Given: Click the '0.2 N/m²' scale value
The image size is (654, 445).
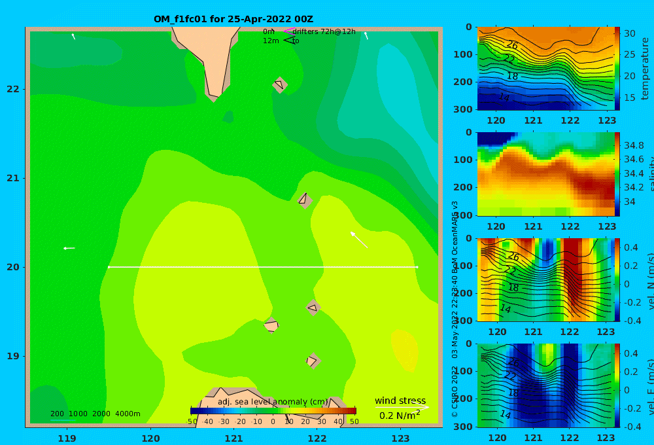Looking at the screenshot, I should pos(400,416).
